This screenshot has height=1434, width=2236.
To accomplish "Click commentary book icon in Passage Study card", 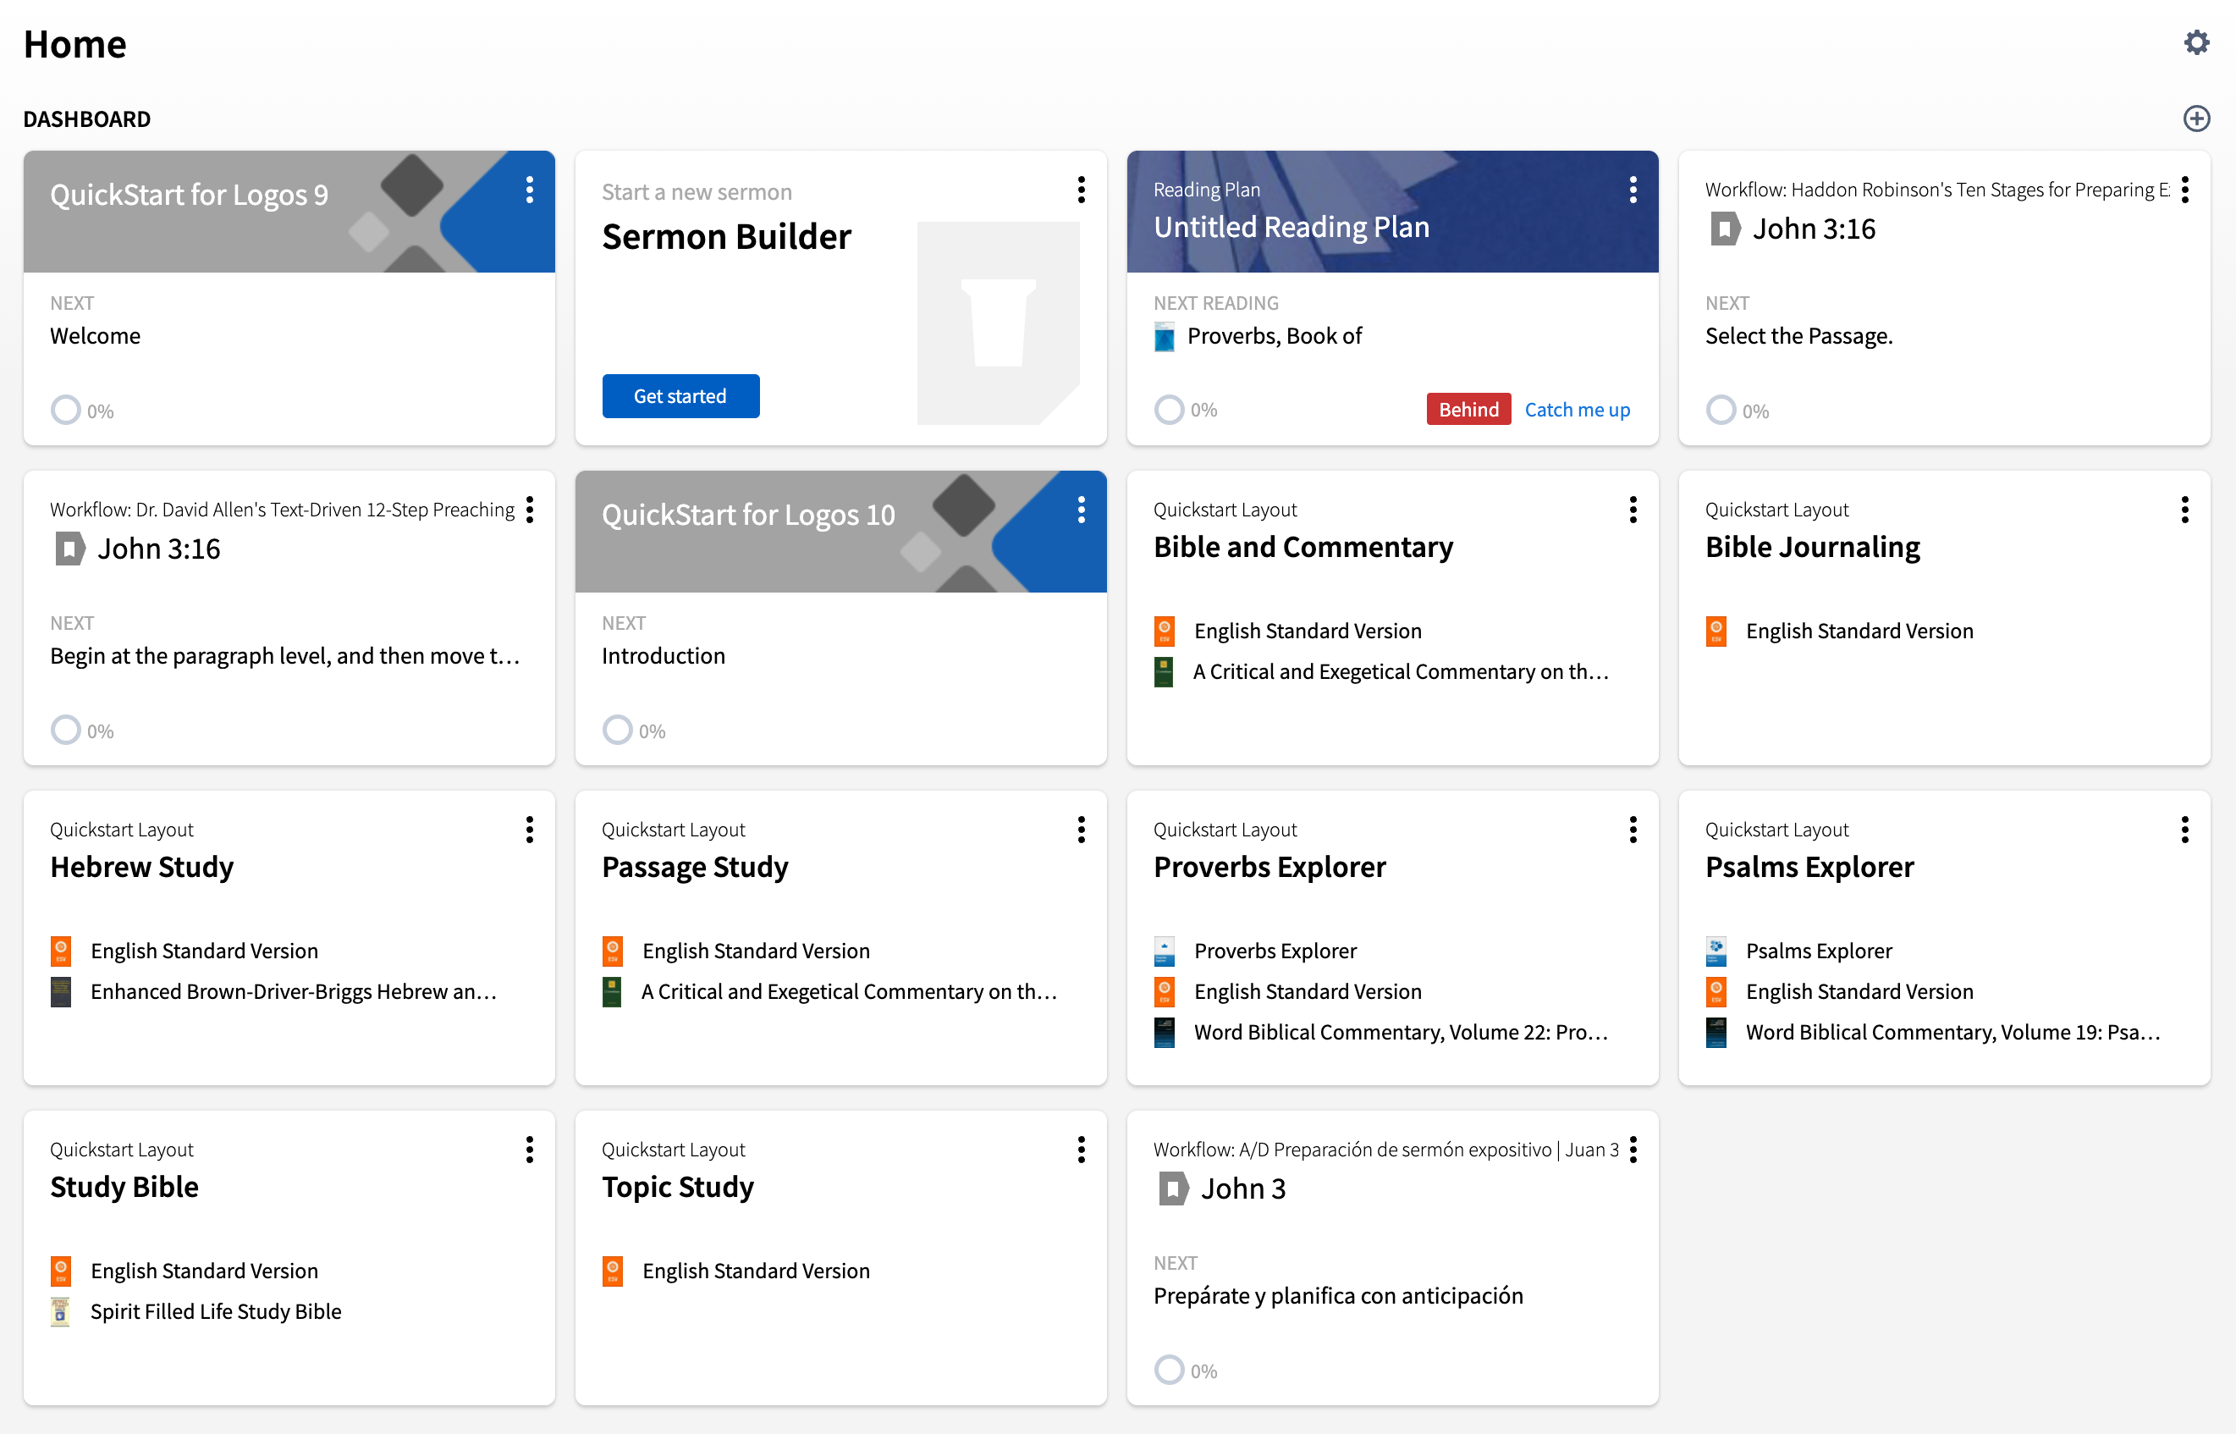I will click(613, 993).
